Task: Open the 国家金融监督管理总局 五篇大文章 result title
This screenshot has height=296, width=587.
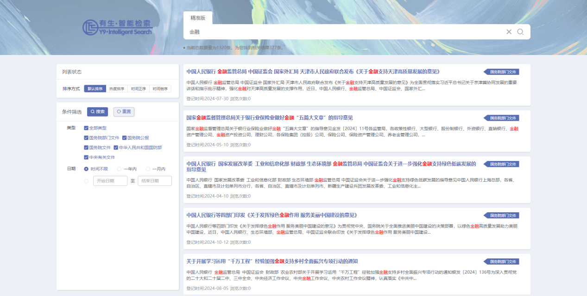Action: (270, 118)
